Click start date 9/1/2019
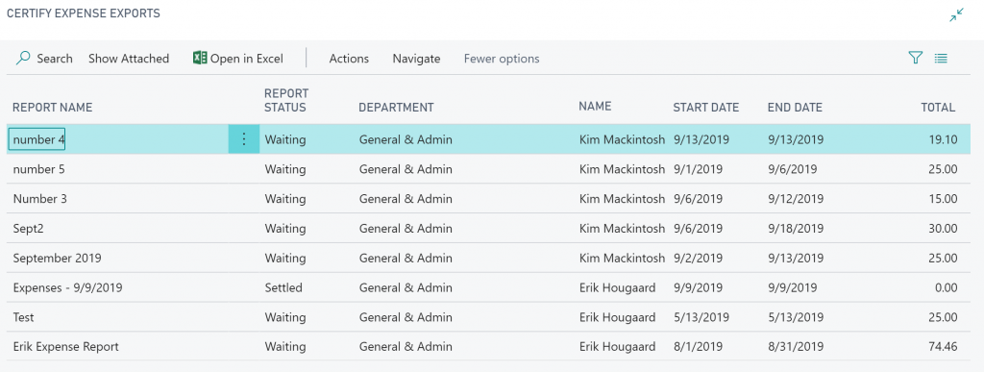The width and height of the screenshot is (984, 372). pos(698,169)
